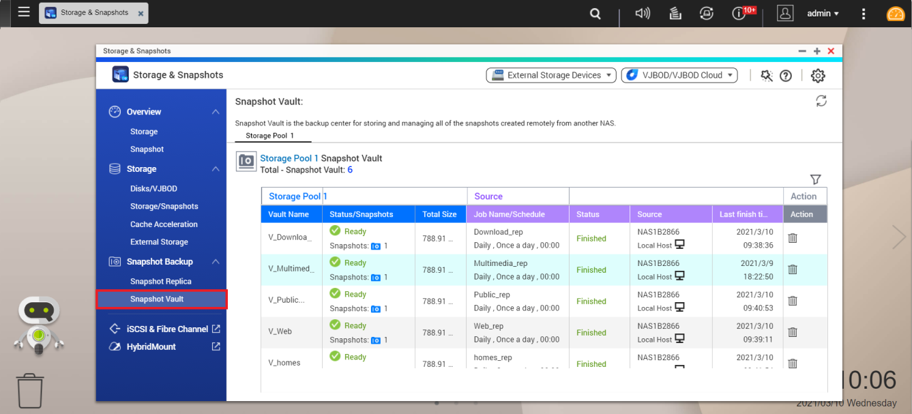
Task: Open the filter icon above the vault table
Action: pos(815,179)
